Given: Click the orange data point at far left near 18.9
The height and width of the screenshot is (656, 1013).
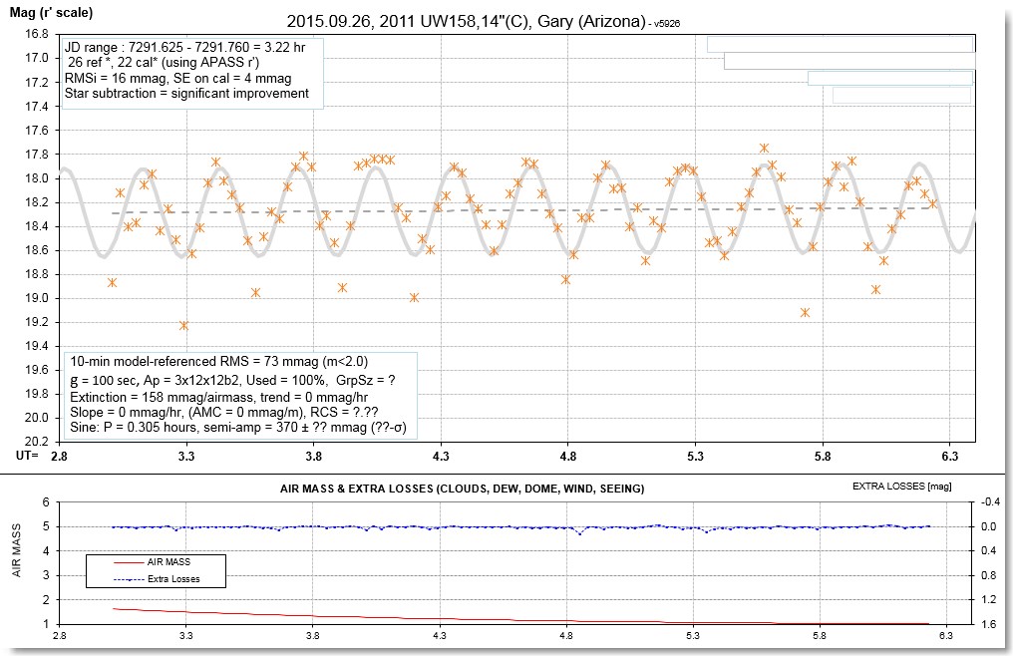Looking at the screenshot, I should pyautogui.click(x=112, y=282).
